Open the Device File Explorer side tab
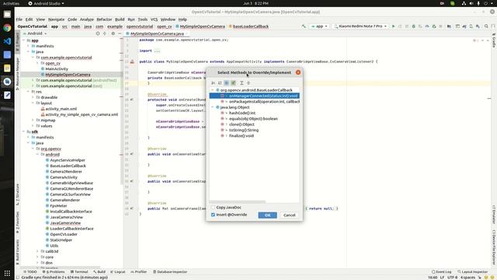The height and width of the screenshot is (280, 497). (x=494, y=247)
